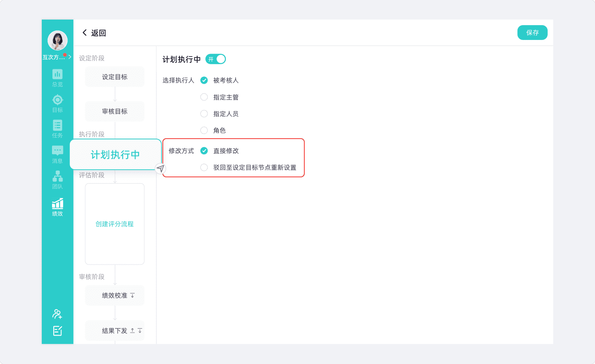
Task: Click the edit-note icon at sidebar bottom
Action: click(x=58, y=331)
